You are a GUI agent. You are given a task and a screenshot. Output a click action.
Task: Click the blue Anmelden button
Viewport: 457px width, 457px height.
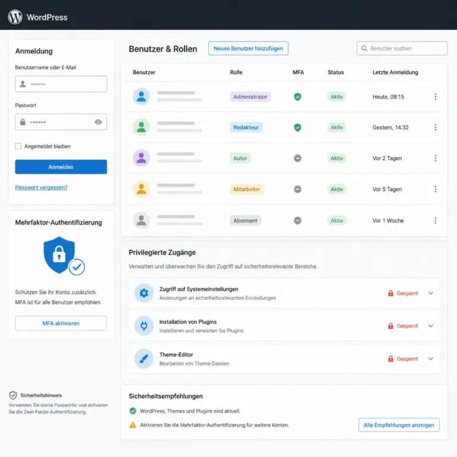pyautogui.click(x=61, y=167)
